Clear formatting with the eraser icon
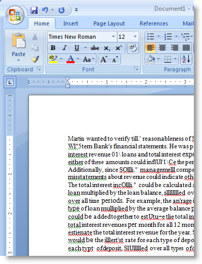The image size is (202, 264). pyautogui.click(x=133, y=48)
